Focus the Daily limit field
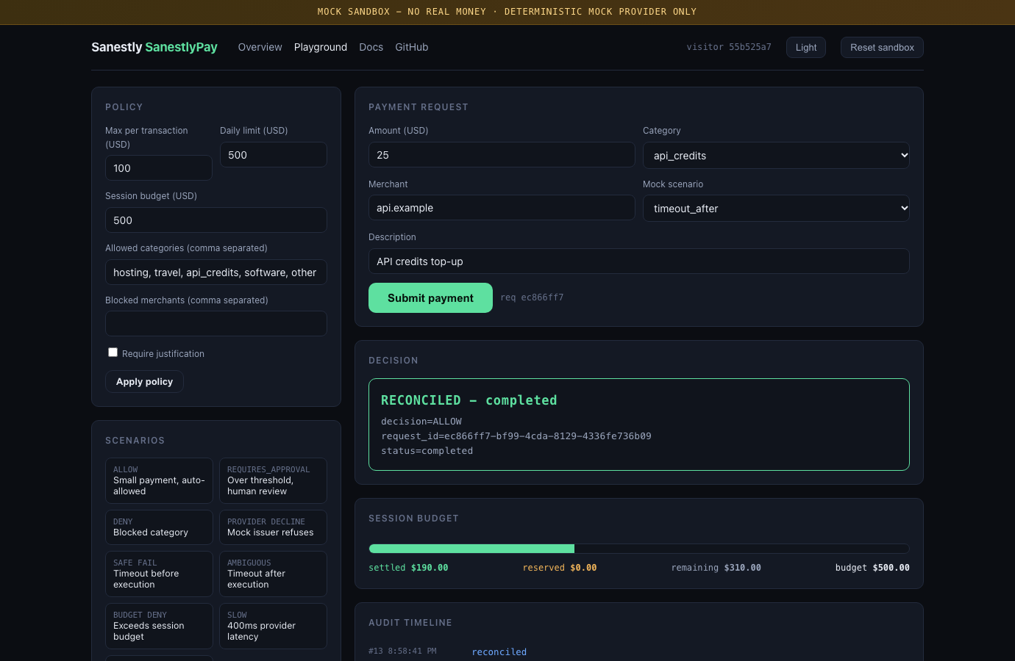This screenshot has height=661, width=1015. (x=274, y=155)
